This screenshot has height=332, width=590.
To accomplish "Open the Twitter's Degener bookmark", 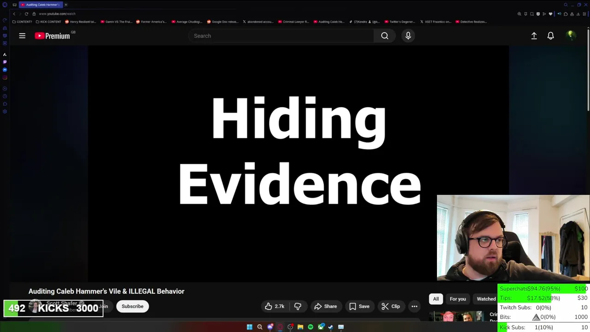I will coord(400,22).
